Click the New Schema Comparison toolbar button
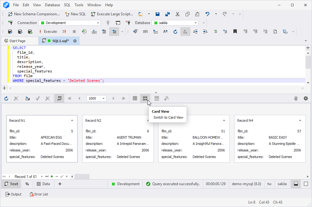The height and width of the screenshot is (207, 312). [x=34, y=14]
